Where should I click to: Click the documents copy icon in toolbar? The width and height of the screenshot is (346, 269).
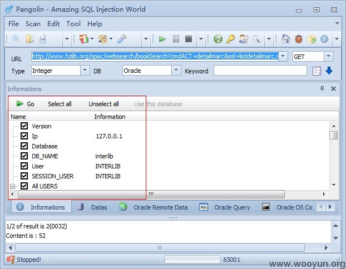(x=30, y=39)
